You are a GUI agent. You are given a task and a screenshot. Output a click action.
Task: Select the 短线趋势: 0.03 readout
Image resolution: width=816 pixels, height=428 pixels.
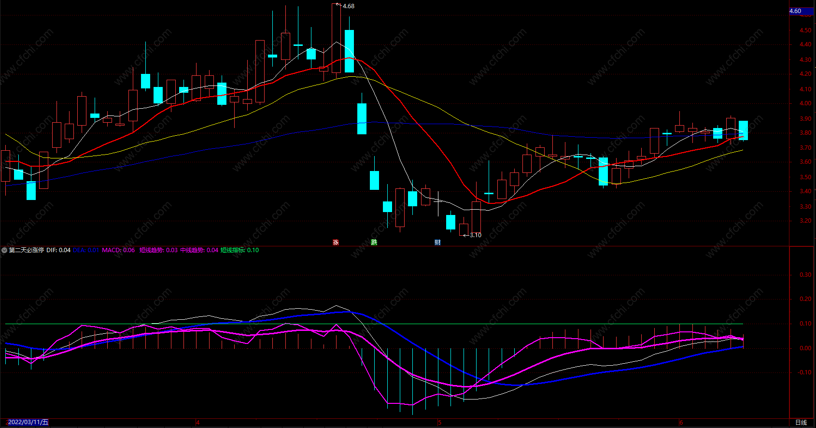coord(158,250)
